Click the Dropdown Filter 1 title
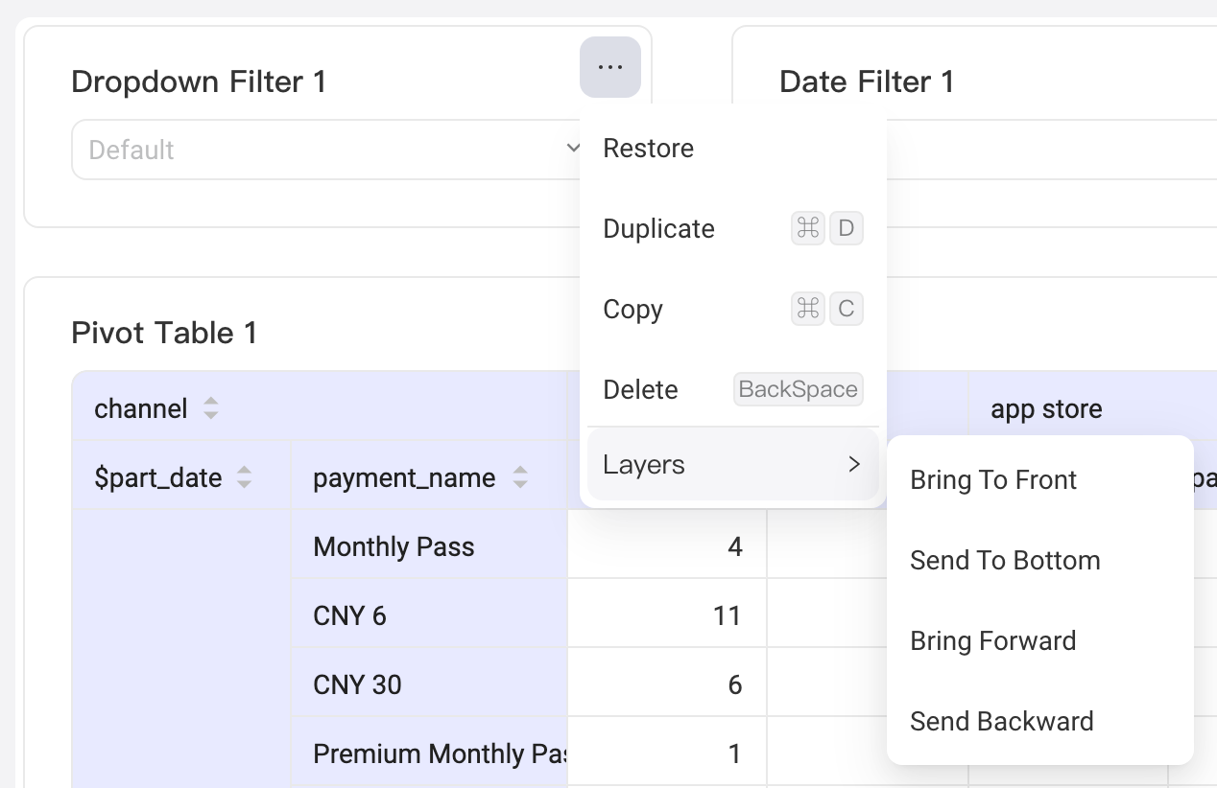Screen dimensions: 1217x788 click(199, 82)
